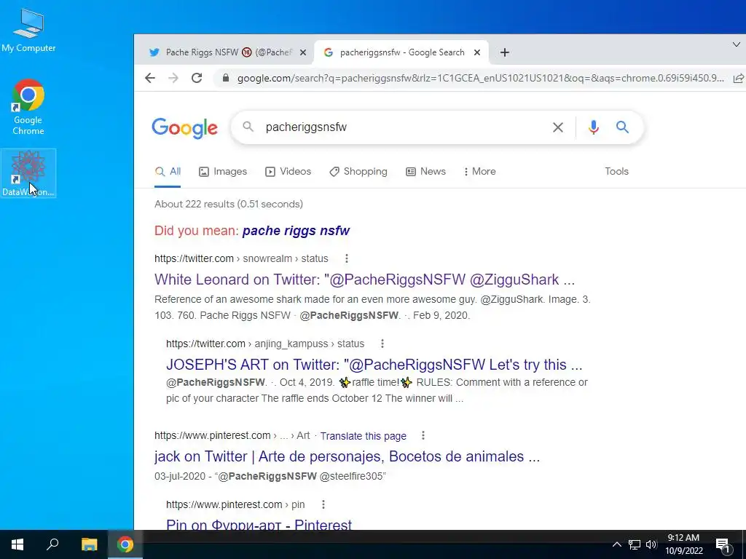Screen dimensions: 746x559
Task: Click Chrome icon in taskbar
Action: (125, 544)
